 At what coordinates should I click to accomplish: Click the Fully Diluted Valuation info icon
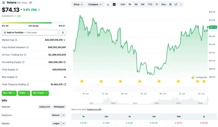(28, 47)
